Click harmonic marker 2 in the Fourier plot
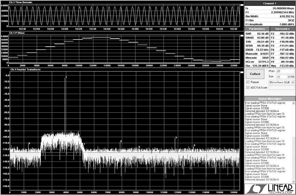 coord(121,141)
